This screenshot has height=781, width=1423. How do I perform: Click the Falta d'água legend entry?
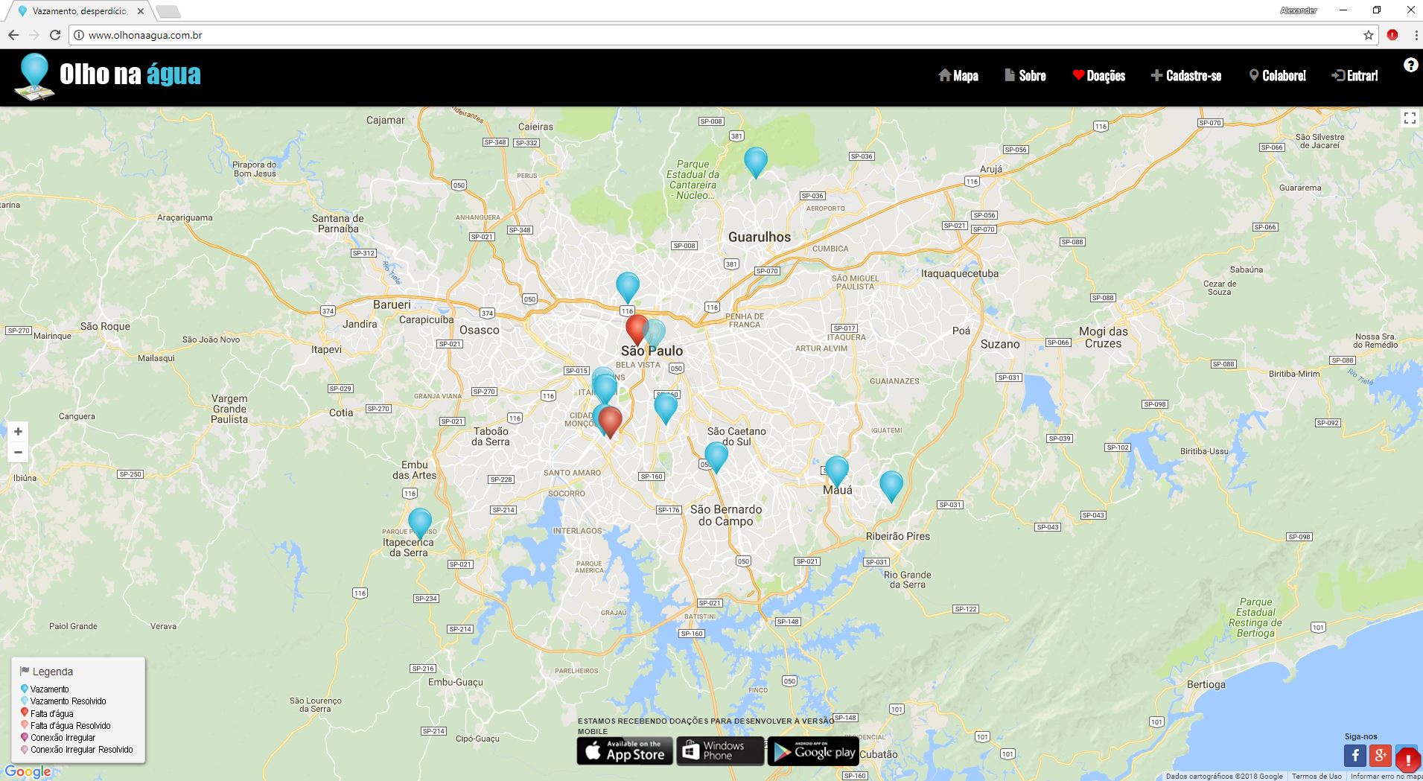click(47, 713)
